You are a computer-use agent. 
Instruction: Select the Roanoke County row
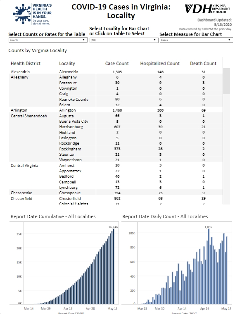(x=116, y=99)
